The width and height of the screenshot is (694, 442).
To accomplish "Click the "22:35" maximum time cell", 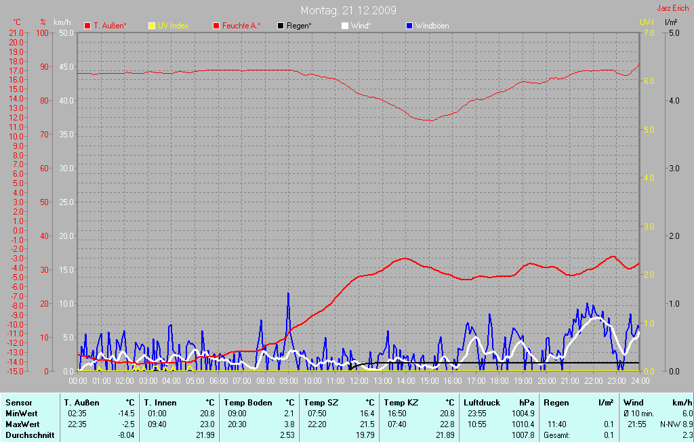I will point(77,424).
